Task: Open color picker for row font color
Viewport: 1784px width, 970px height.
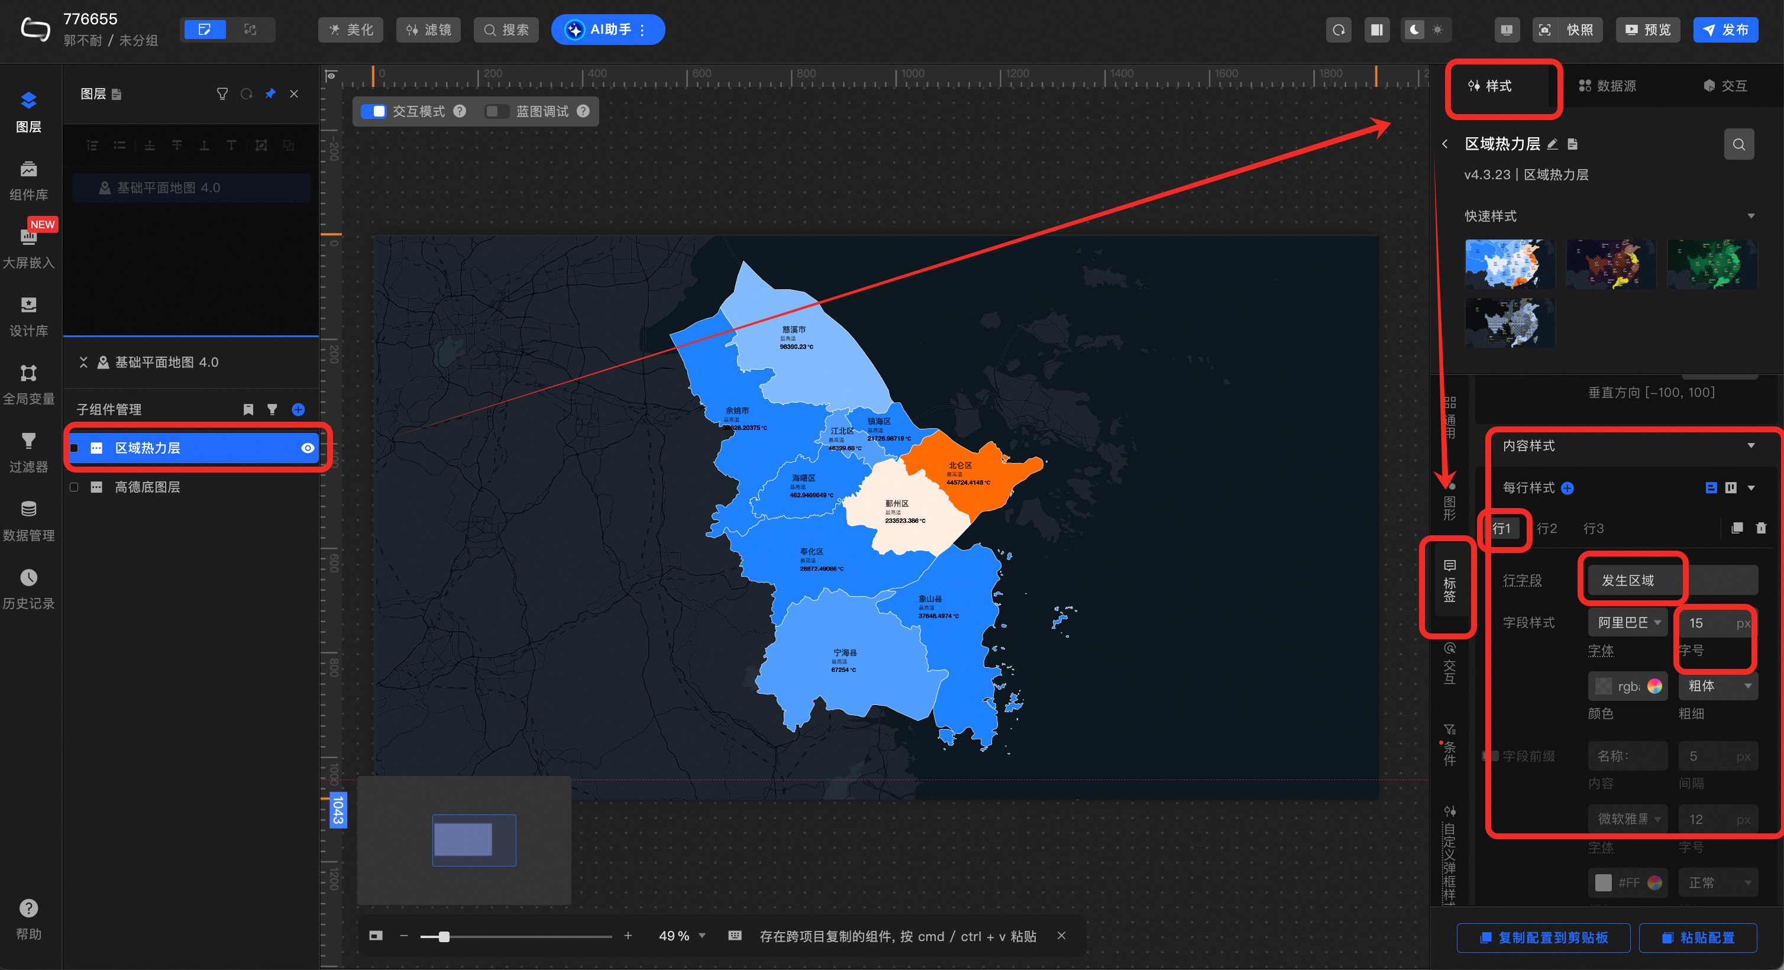Action: click(x=1654, y=686)
